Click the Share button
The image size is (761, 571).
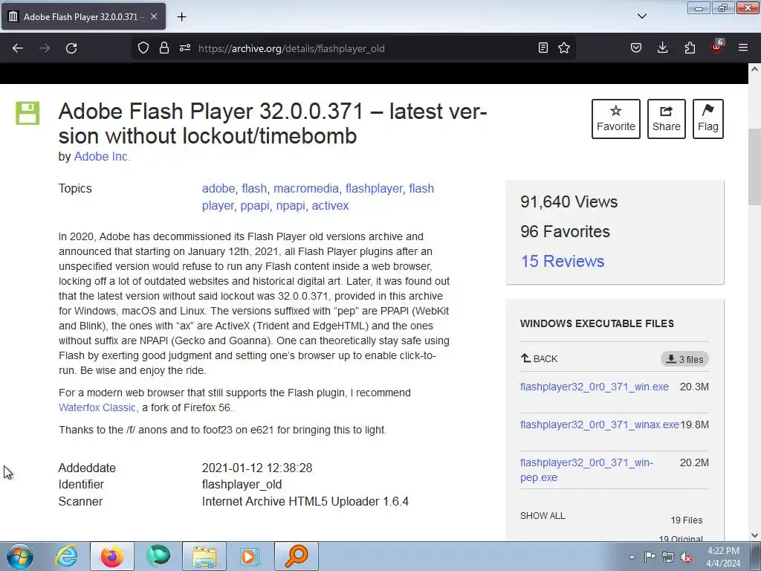point(667,119)
